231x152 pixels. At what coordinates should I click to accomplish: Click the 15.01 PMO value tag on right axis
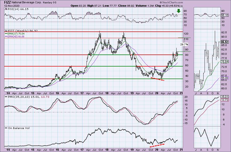tap(225, 97)
